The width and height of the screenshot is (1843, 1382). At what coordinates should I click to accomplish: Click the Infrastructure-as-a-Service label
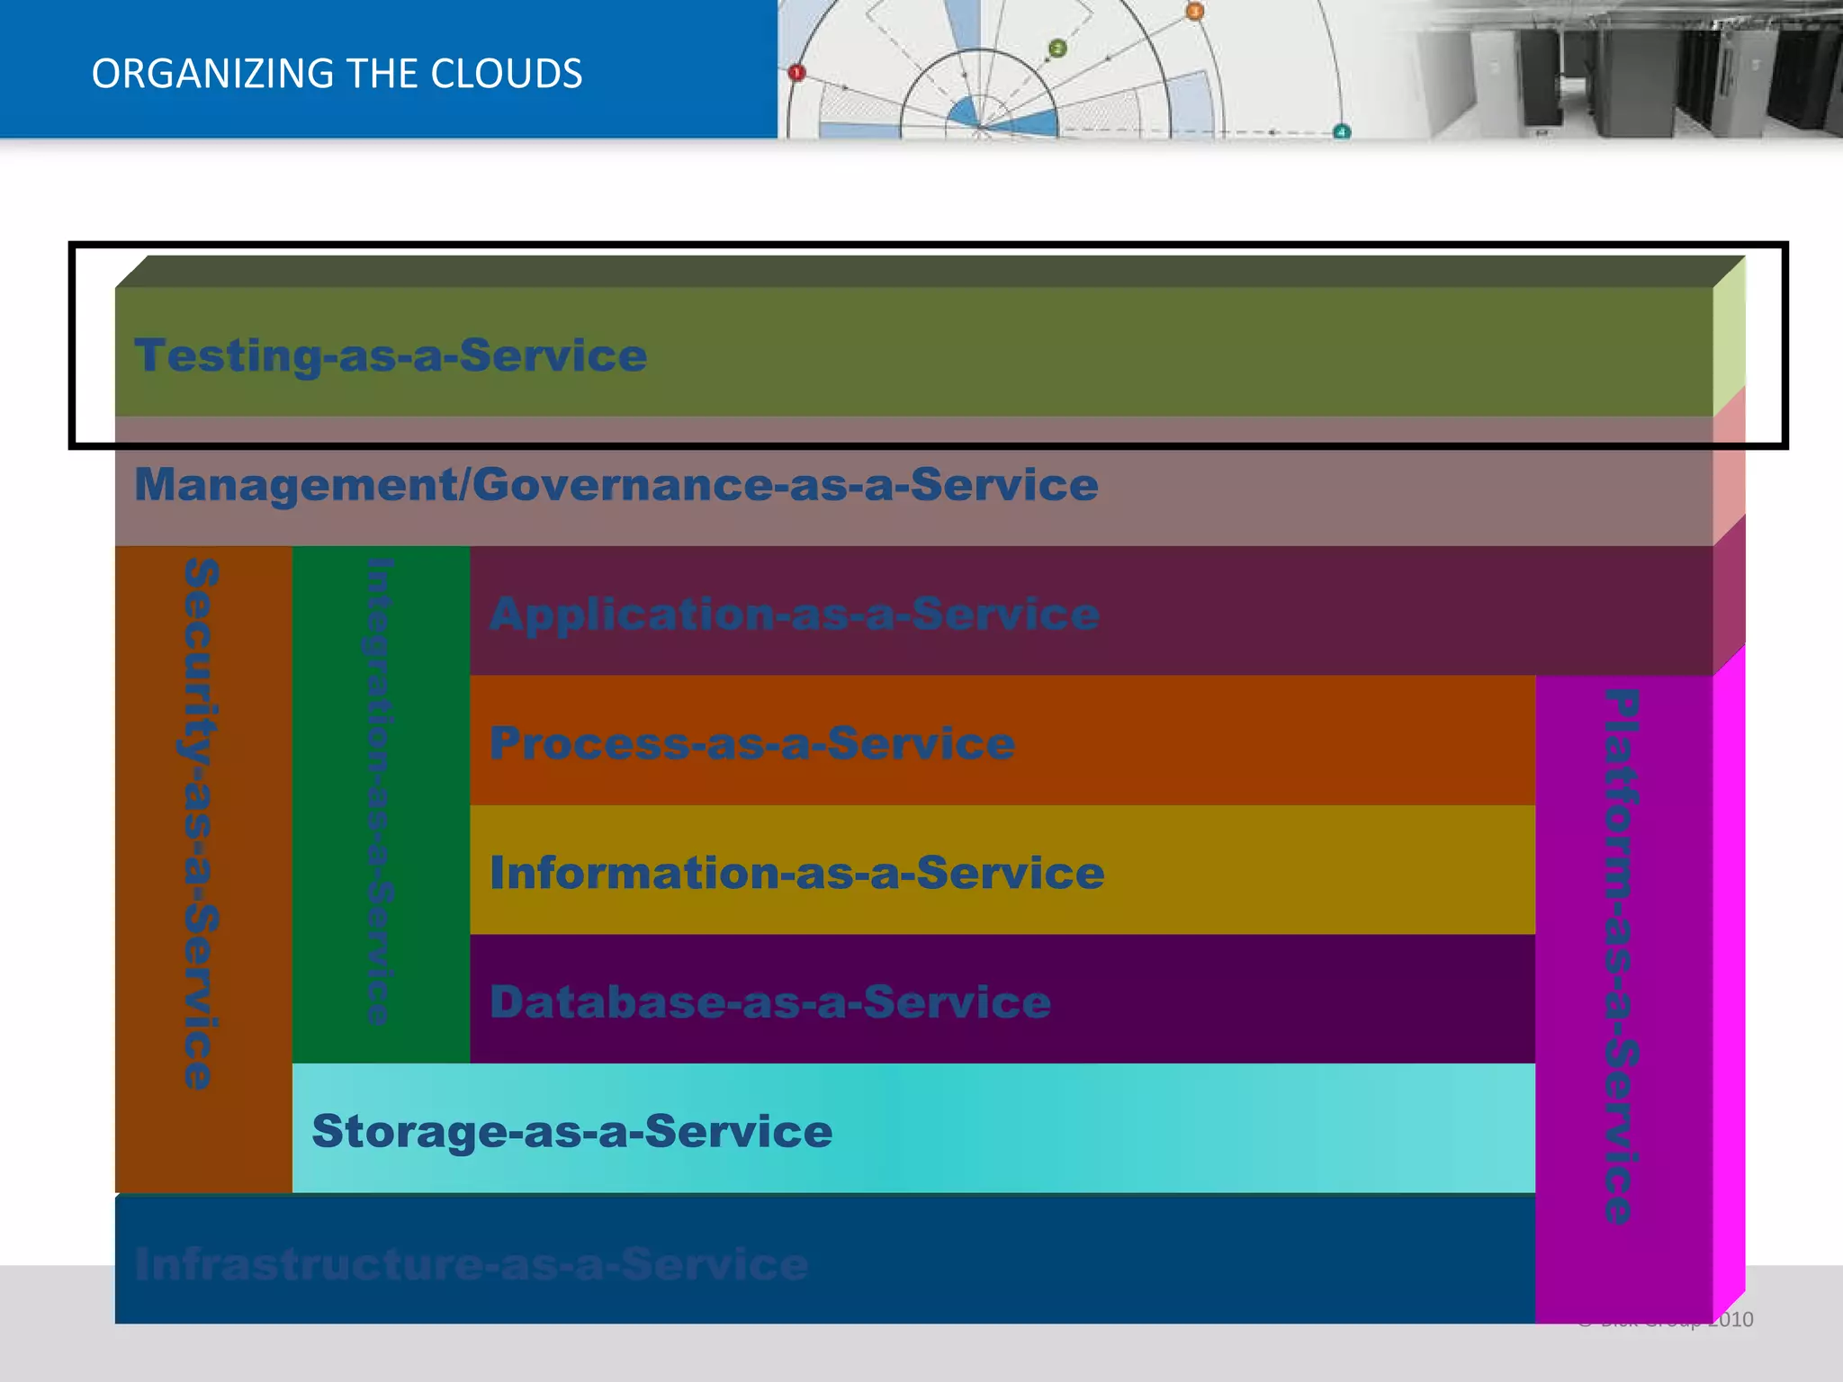coord(472,1264)
